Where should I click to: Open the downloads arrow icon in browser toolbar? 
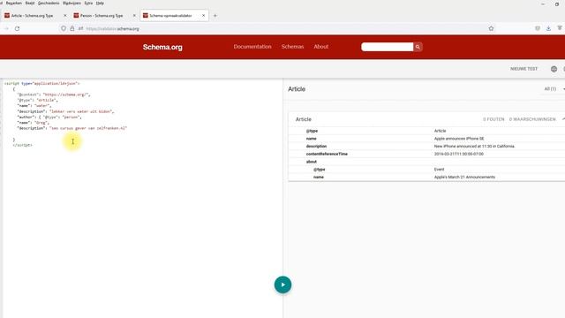(548, 28)
